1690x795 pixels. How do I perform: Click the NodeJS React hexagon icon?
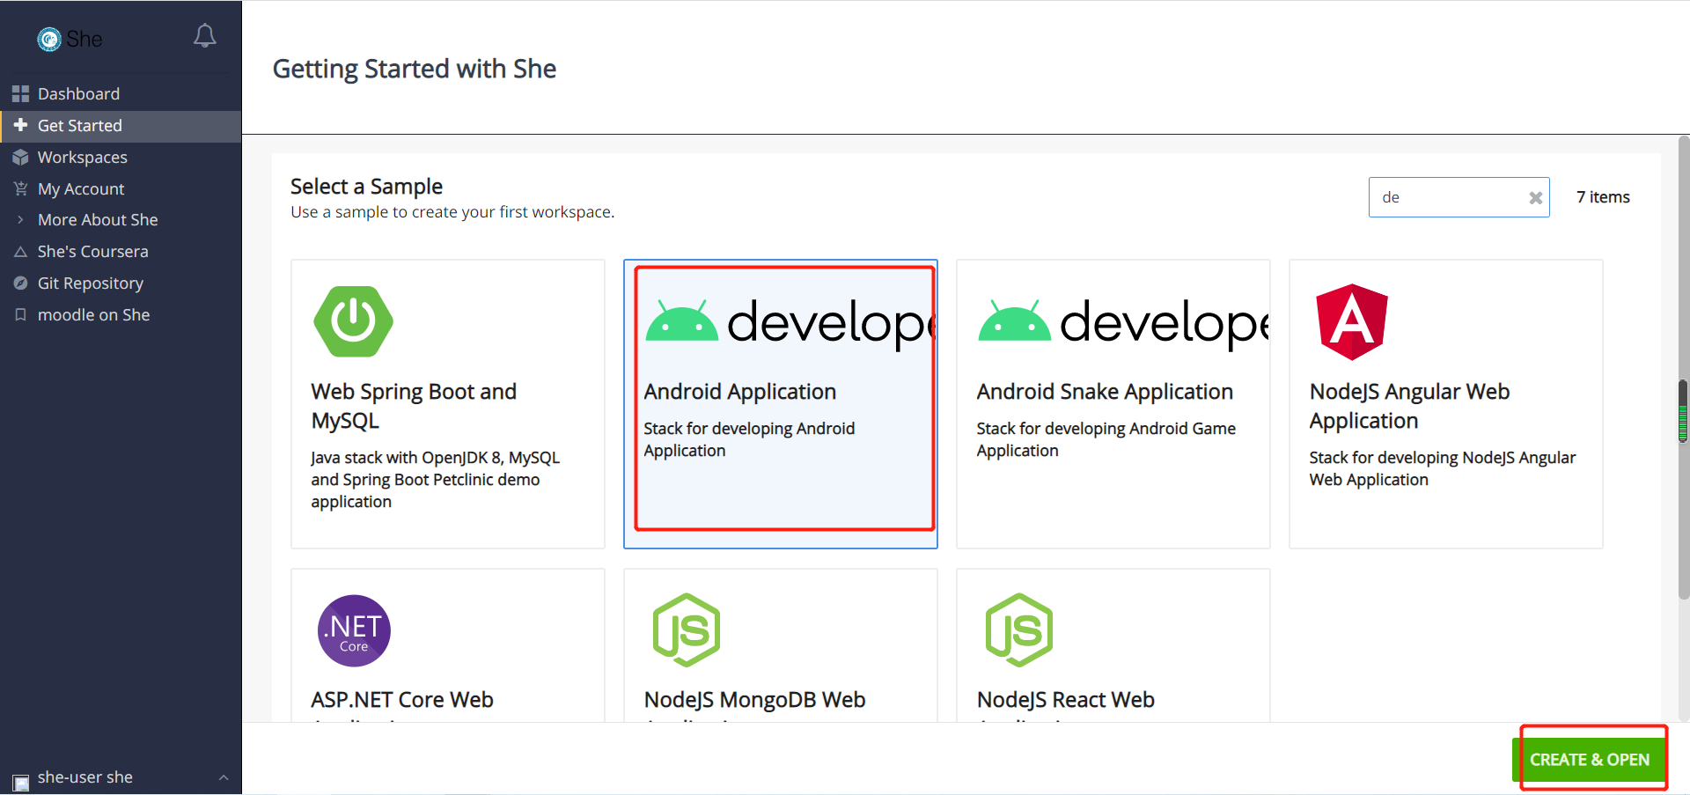pyautogui.click(x=1019, y=630)
